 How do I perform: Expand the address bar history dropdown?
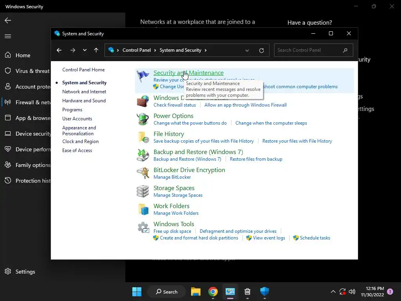pyautogui.click(x=247, y=51)
